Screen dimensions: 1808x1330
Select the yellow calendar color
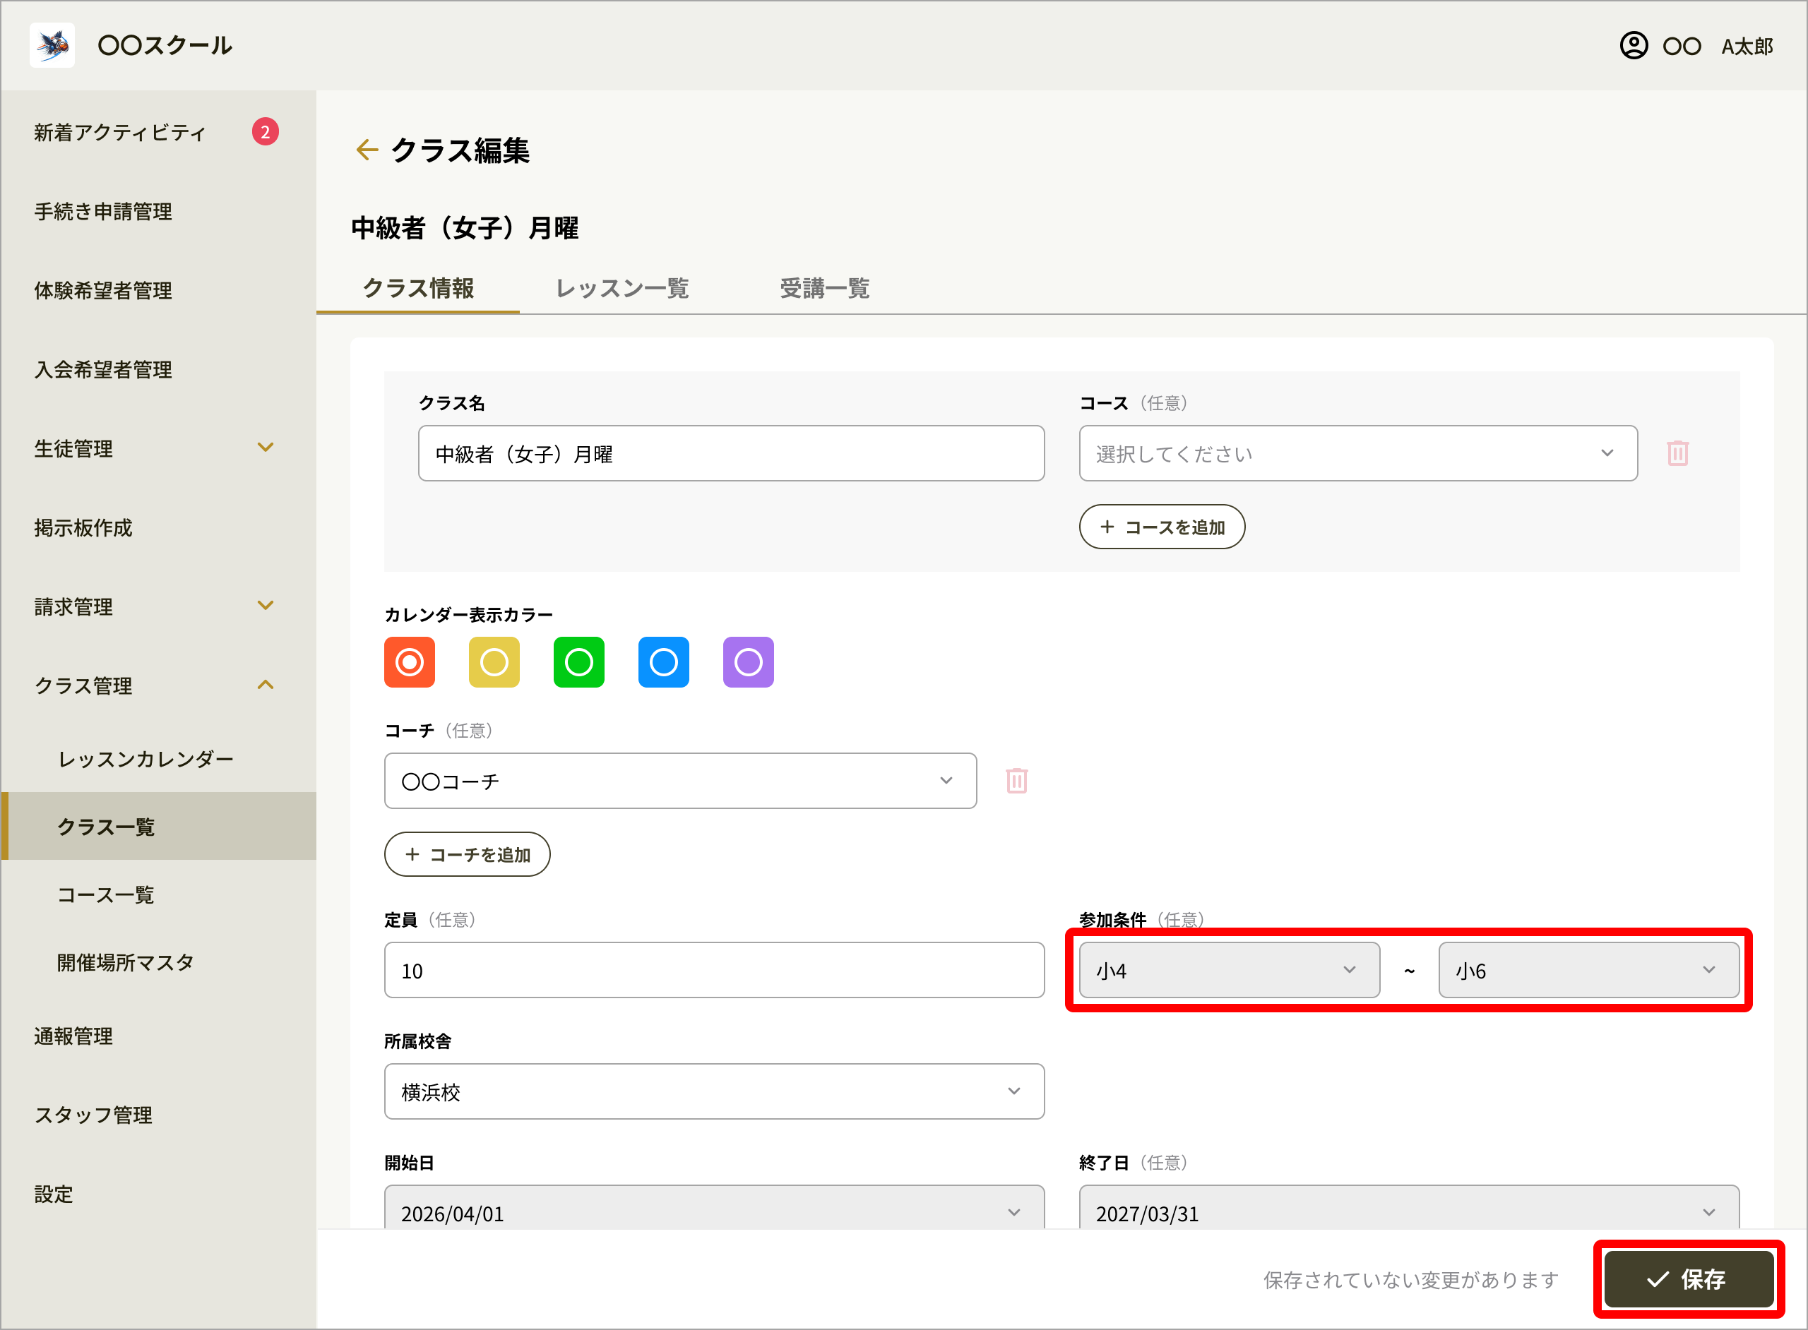494,663
